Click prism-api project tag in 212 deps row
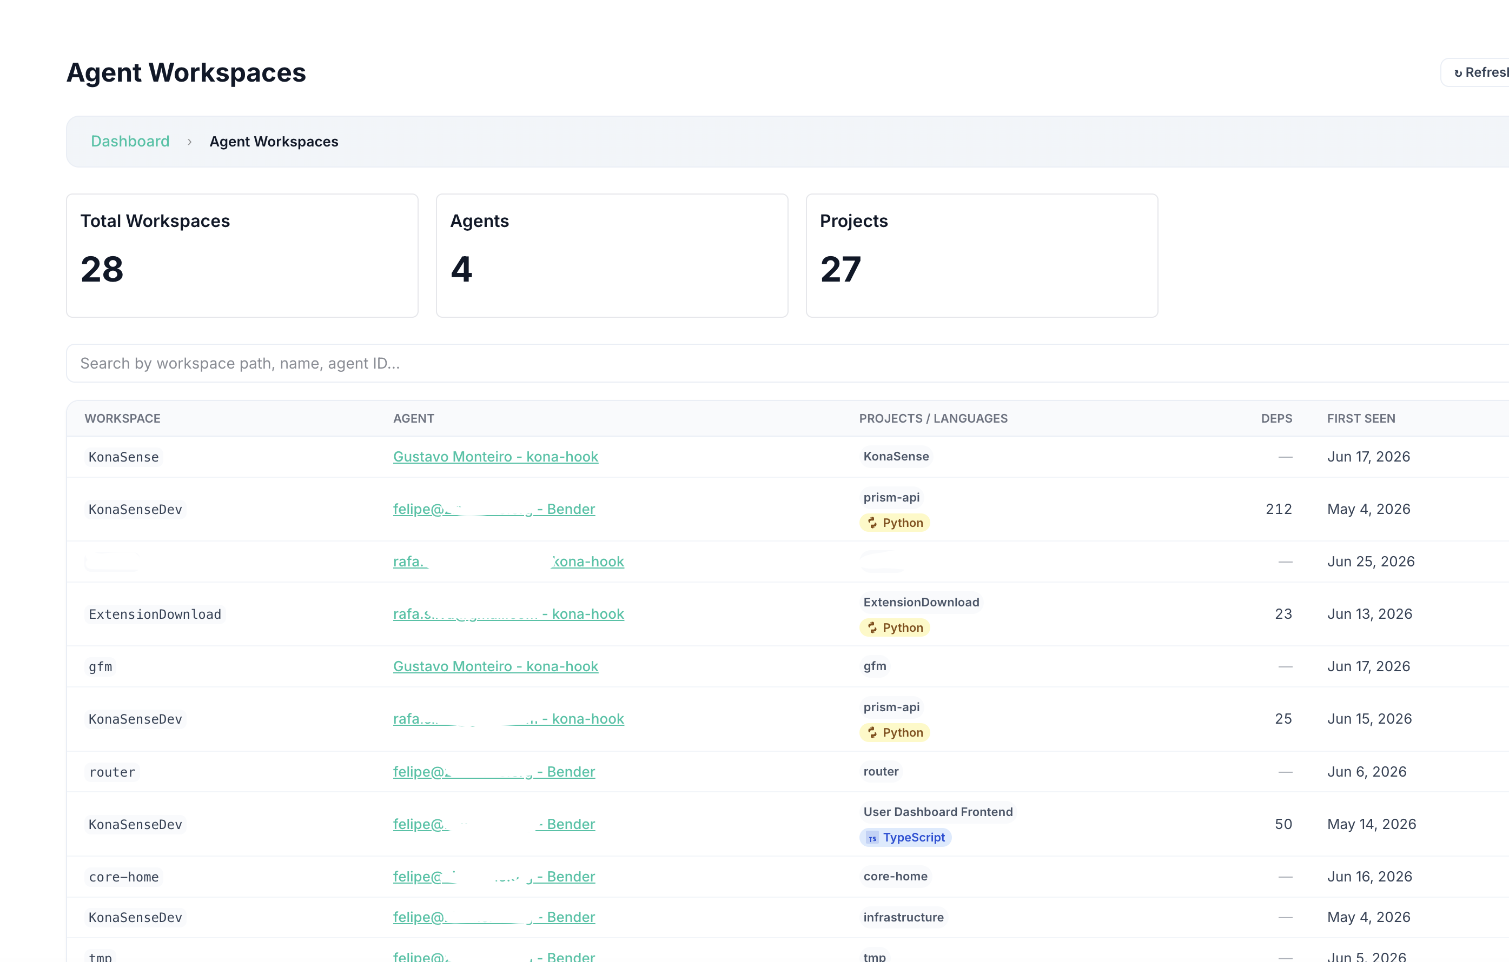The width and height of the screenshot is (1509, 962). click(892, 497)
